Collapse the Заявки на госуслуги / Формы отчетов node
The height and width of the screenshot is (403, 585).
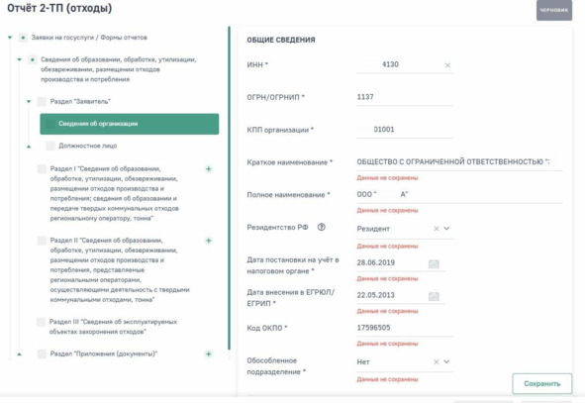[x=10, y=38]
